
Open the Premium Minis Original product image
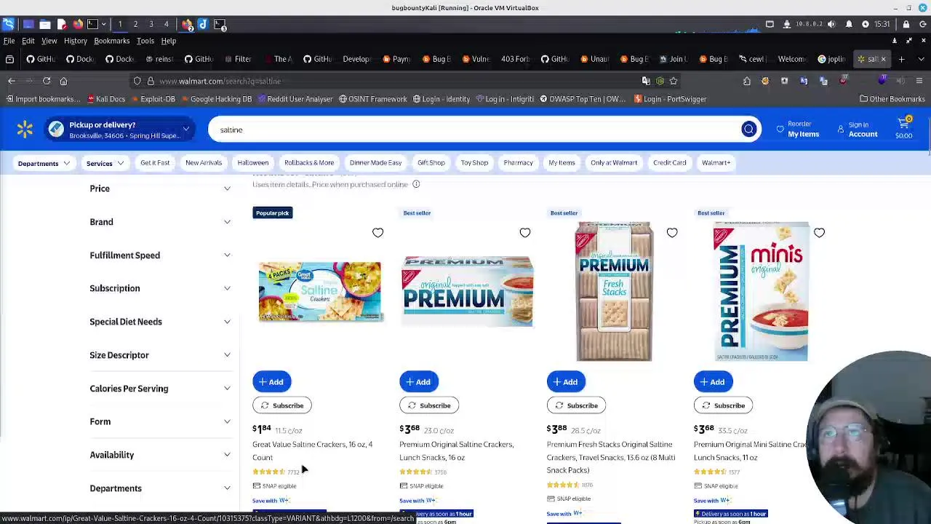pos(761,291)
